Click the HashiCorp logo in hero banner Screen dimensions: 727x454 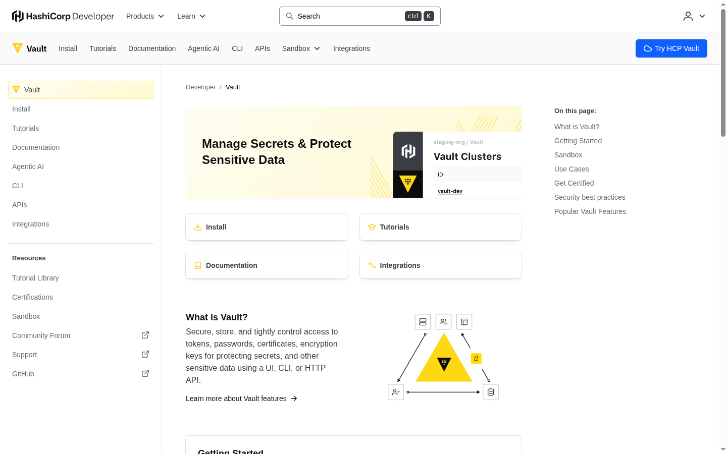[408, 151]
